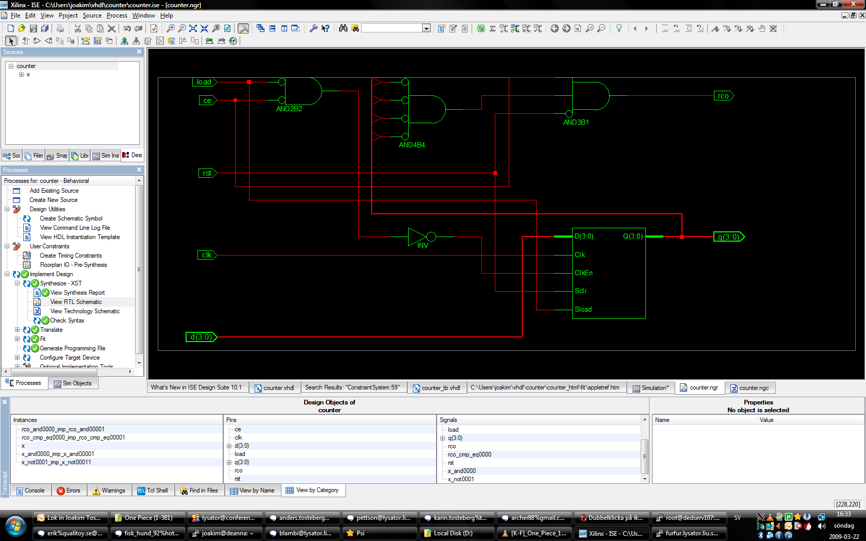Screen dimensions: 866x541
Task: Open Local Disk (D:) taskbar item
Action: (457, 533)
